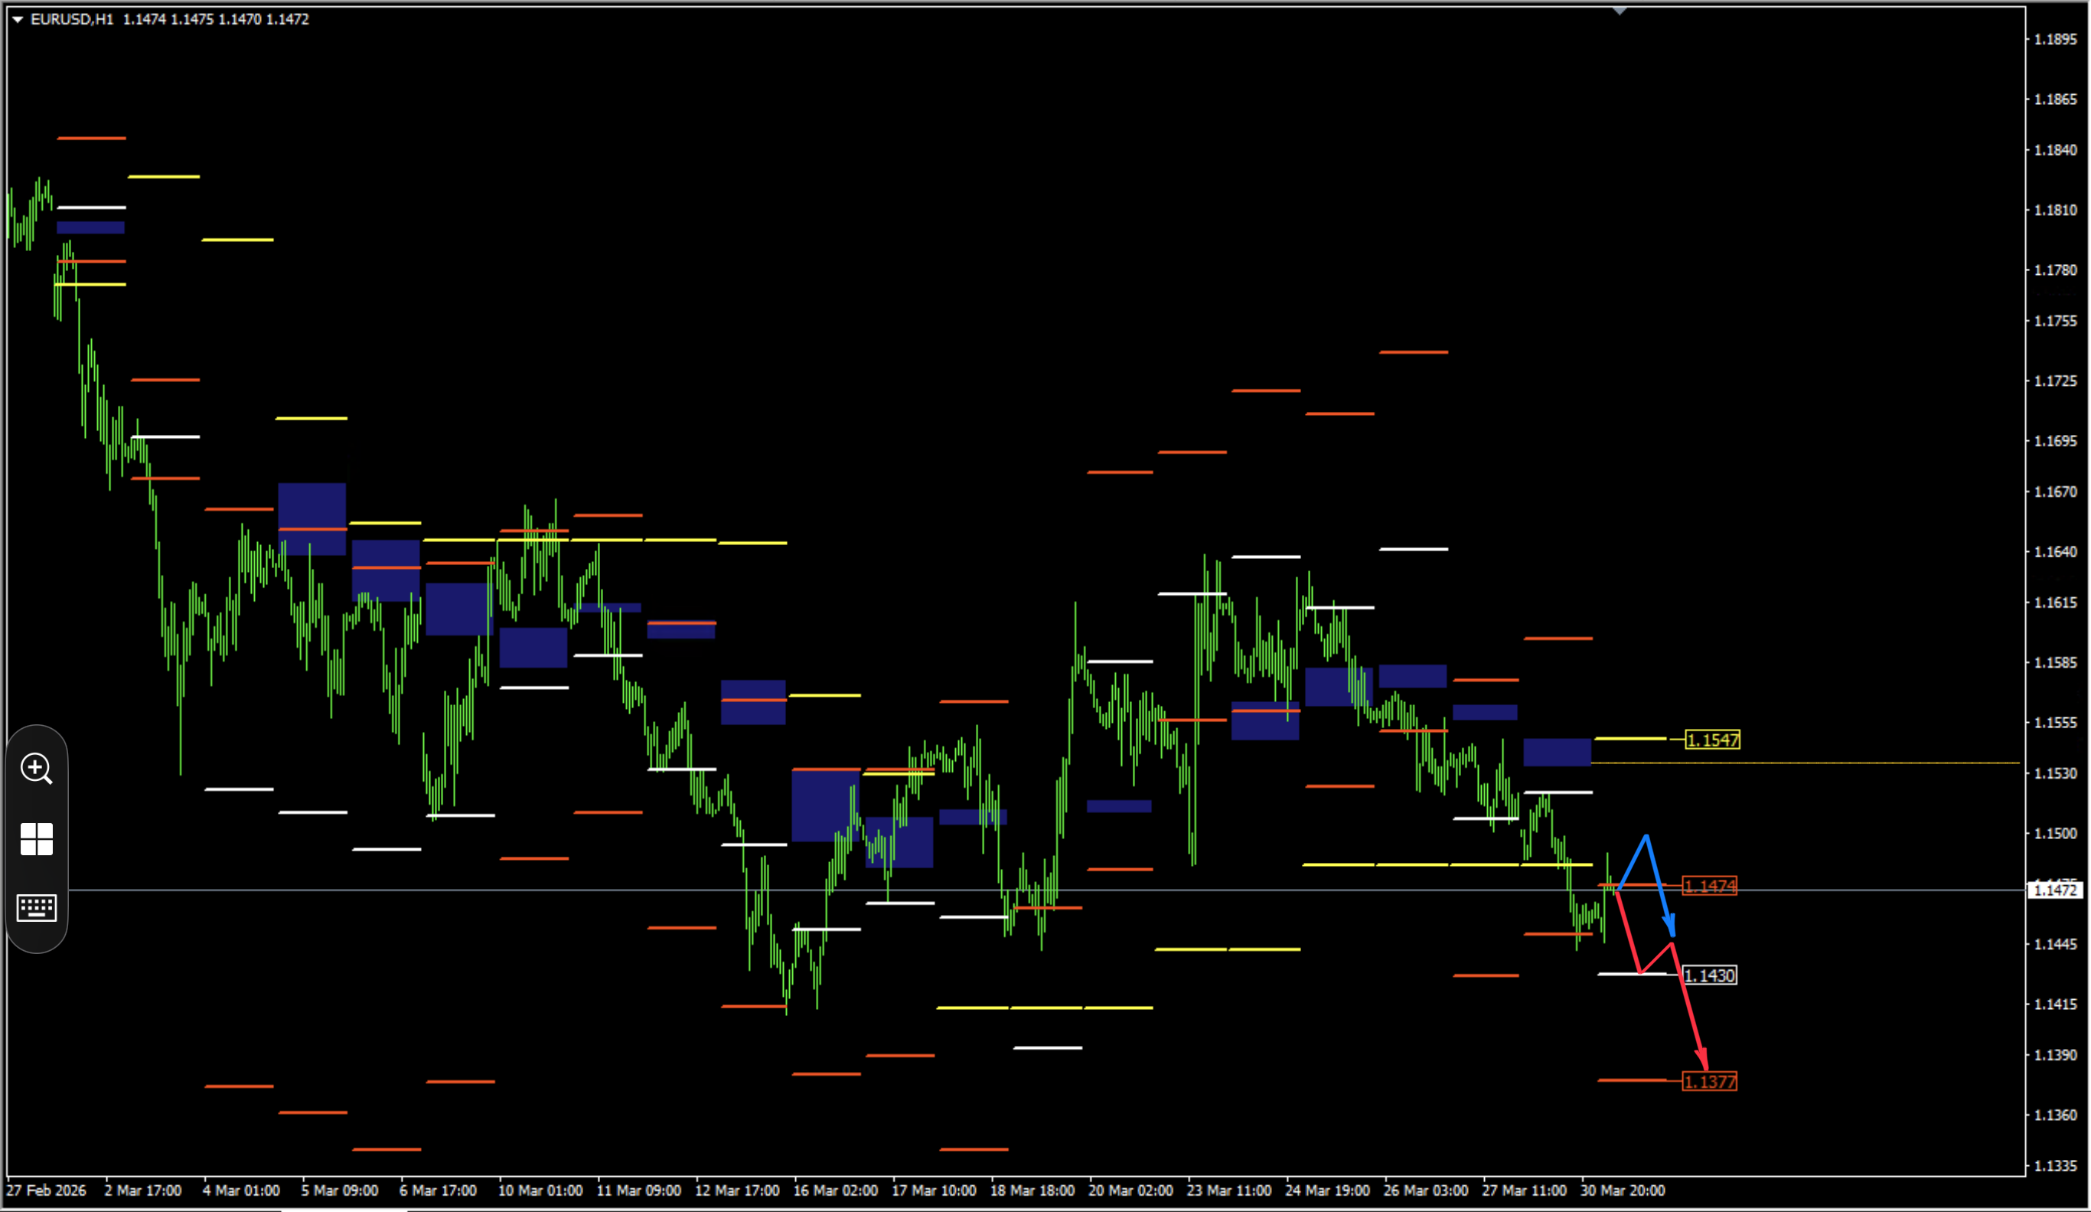Show the on-screen keyboard icon
2091x1212 pixels.
(37, 907)
